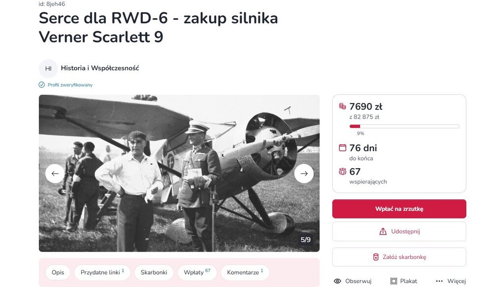Click the piggy bank icon in Załóż skarbonkę

pos(376,257)
